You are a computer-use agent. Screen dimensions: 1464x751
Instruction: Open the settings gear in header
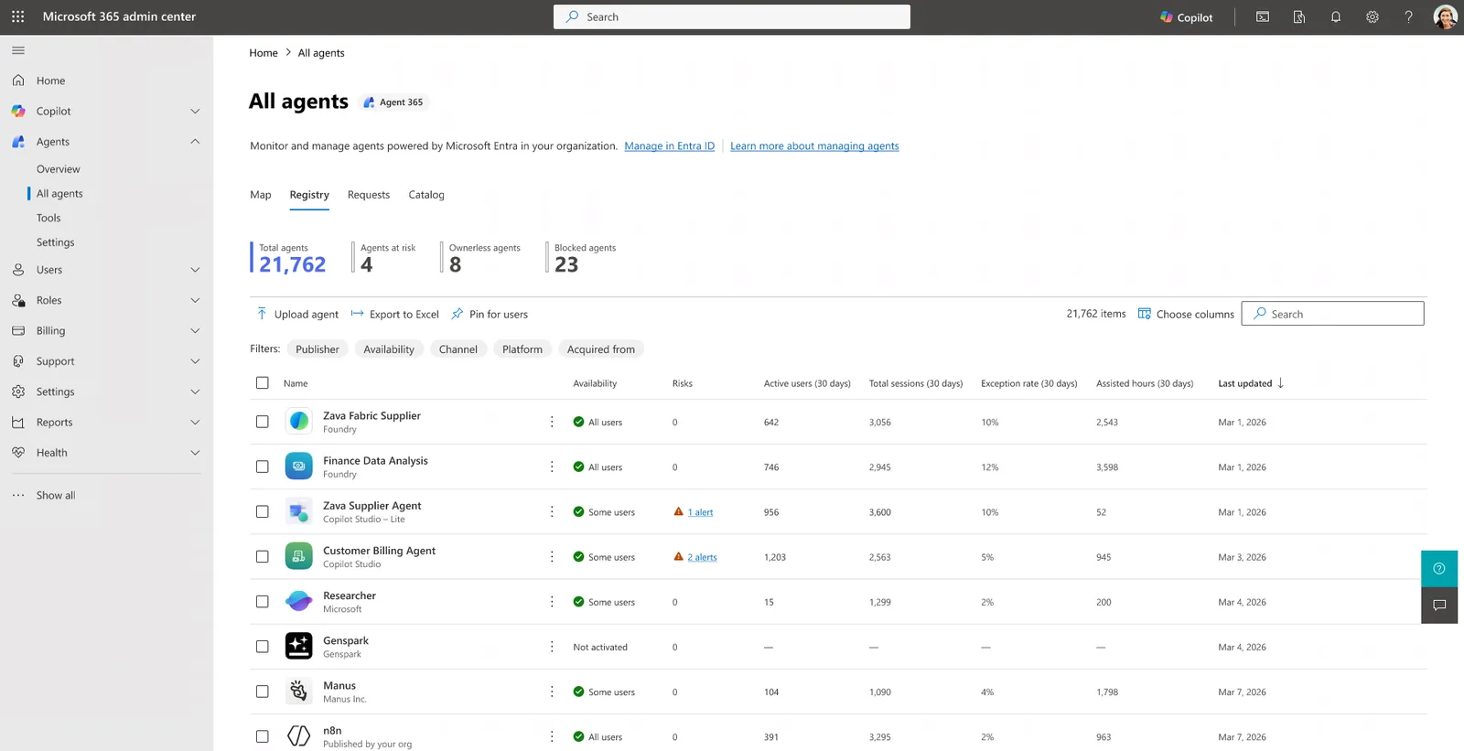[1372, 16]
